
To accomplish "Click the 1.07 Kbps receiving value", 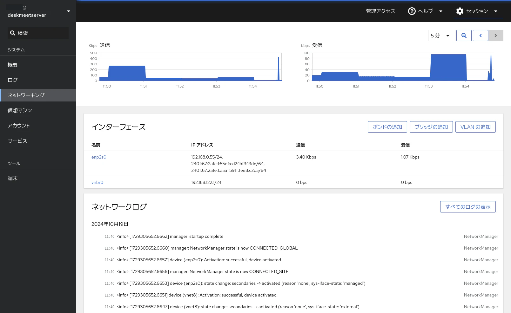I will 410,157.
